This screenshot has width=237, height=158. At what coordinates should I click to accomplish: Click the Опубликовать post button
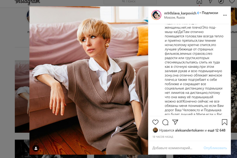pyautogui.click(x=215, y=148)
